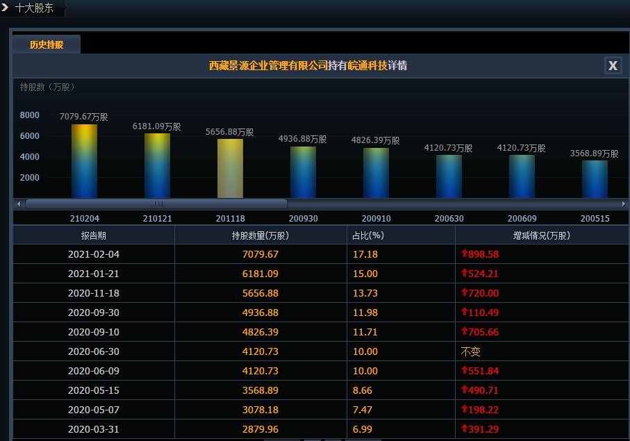Click the horizontal chart scrollbar thumb
The height and width of the screenshot is (441, 630).
click(x=157, y=204)
